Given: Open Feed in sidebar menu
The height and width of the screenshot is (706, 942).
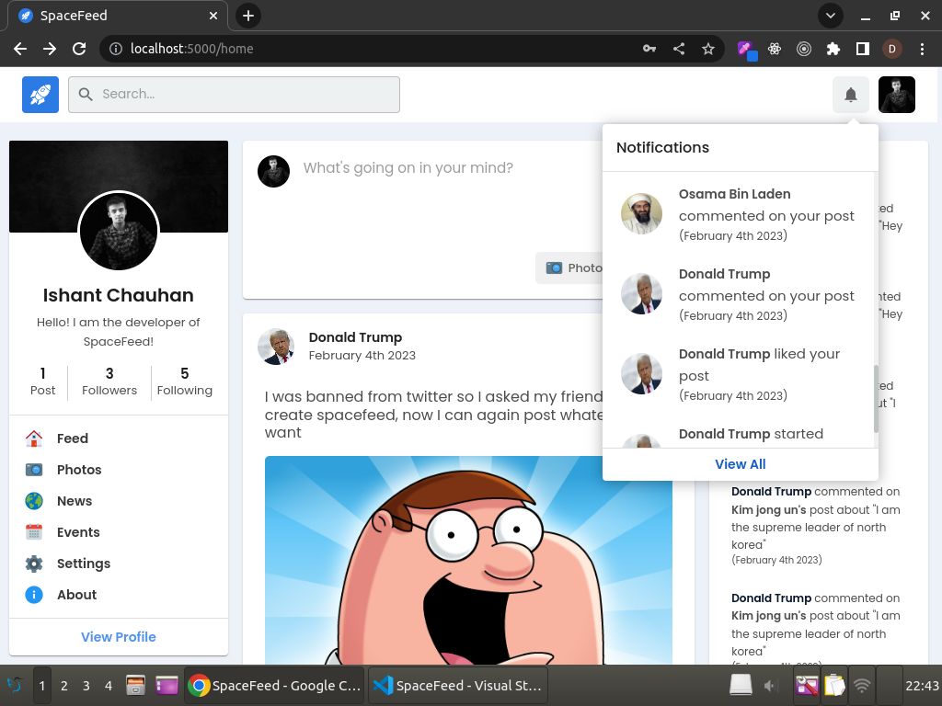Looking at the screenshot, I should point(72,438).
